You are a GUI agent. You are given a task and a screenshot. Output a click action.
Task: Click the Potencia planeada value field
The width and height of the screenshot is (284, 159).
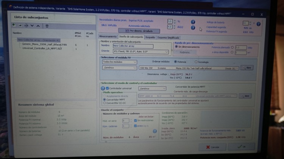click(x=241, y=48)
